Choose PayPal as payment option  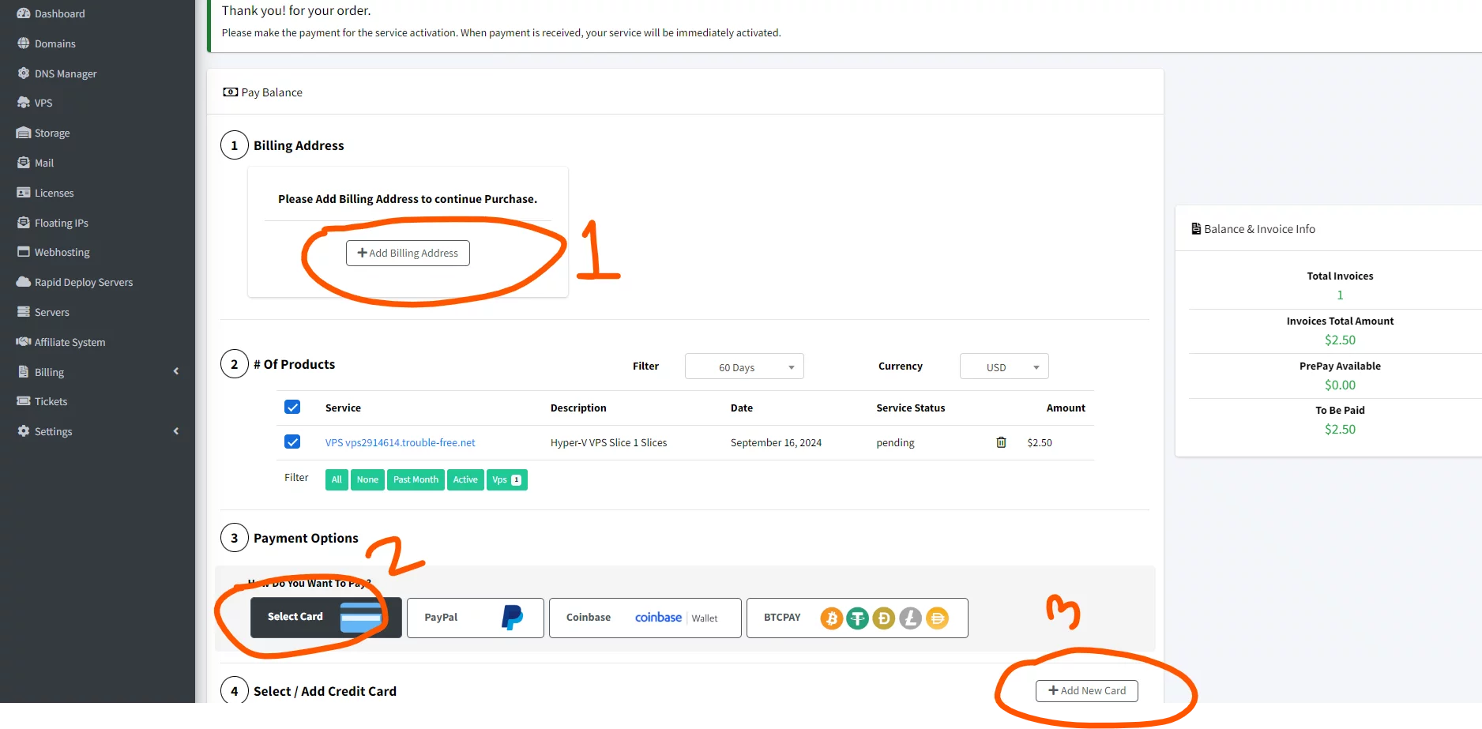click(475, 618)
